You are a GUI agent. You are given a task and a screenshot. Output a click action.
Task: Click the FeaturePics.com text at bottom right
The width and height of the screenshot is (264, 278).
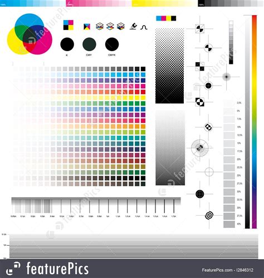pyautogui.click(x=217, y=270)
